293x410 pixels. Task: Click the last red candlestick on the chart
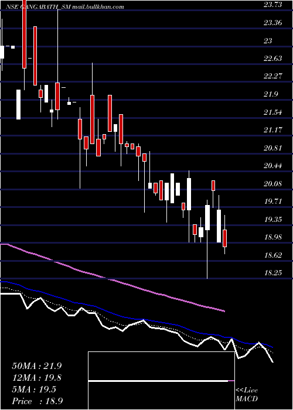[x=224, y=238]
